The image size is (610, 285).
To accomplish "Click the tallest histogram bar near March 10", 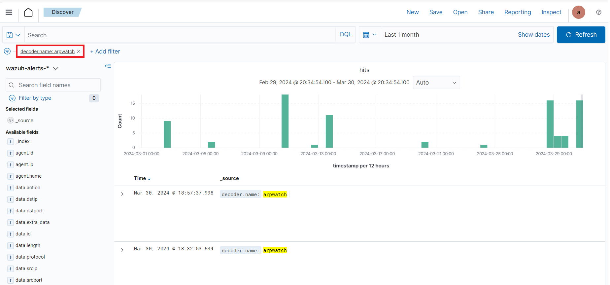I will click(x=285, y=121).
